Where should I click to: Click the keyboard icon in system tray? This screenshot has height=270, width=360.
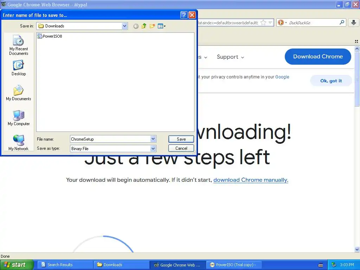[321, 265]
